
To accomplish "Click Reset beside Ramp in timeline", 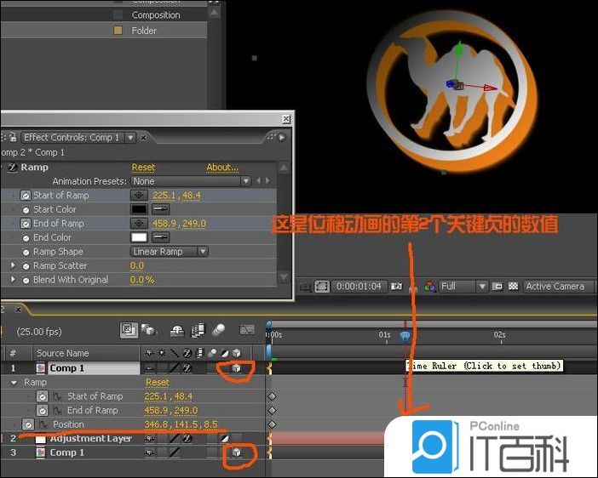I will (157, 382).
